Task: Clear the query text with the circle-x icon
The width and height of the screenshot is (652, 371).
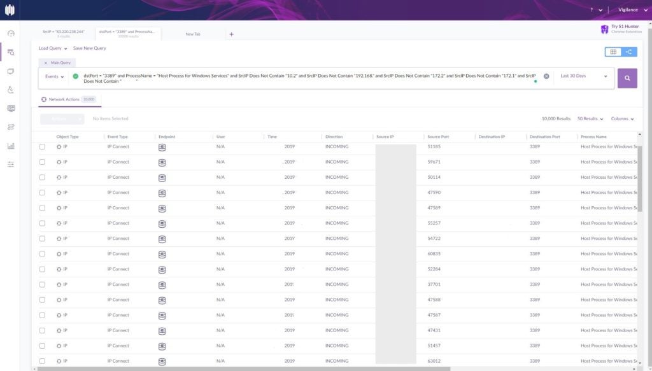Action: coord(546,75)
